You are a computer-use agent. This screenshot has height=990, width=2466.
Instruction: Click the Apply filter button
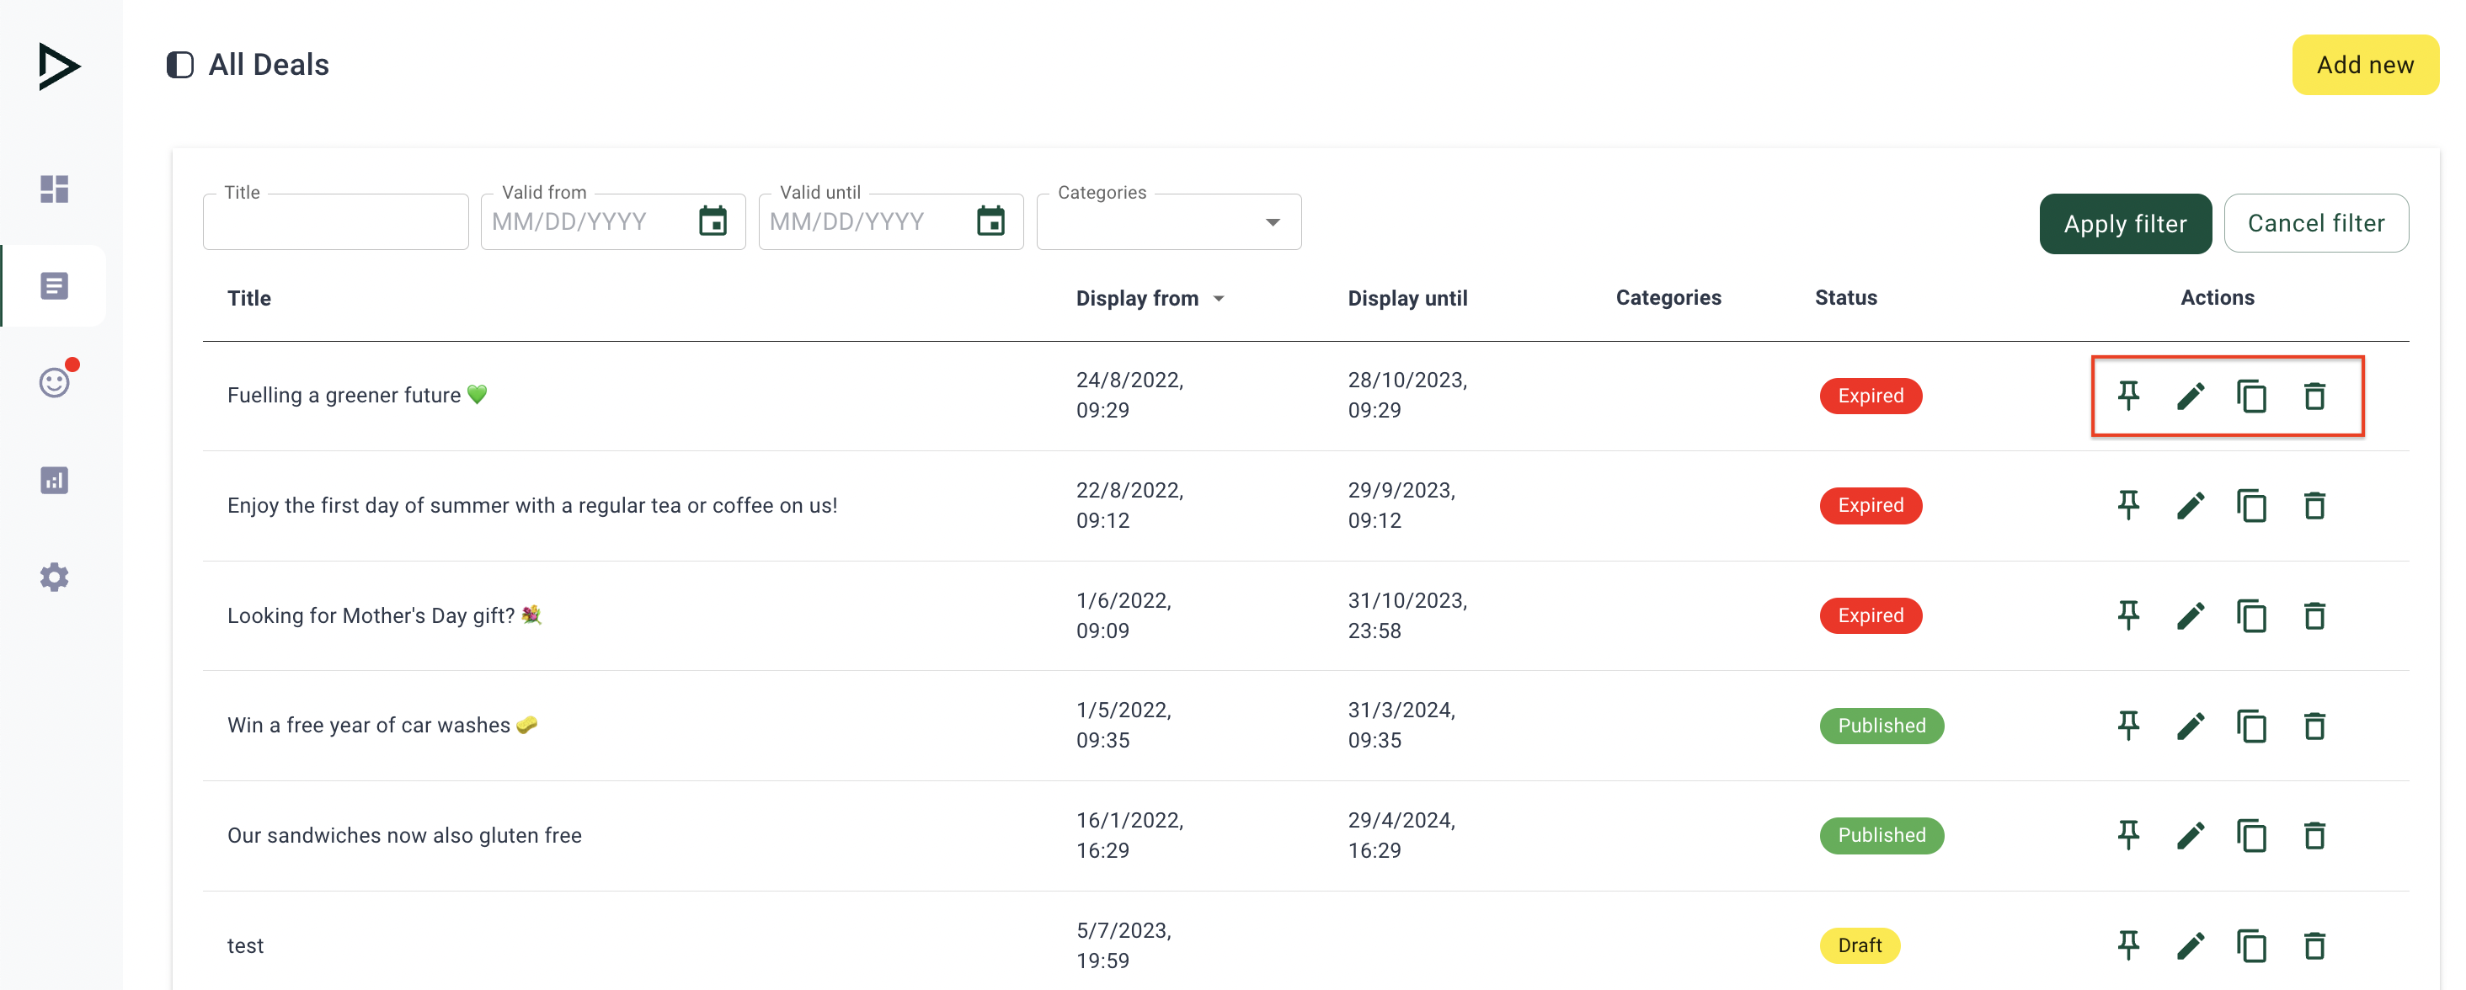2124,224
